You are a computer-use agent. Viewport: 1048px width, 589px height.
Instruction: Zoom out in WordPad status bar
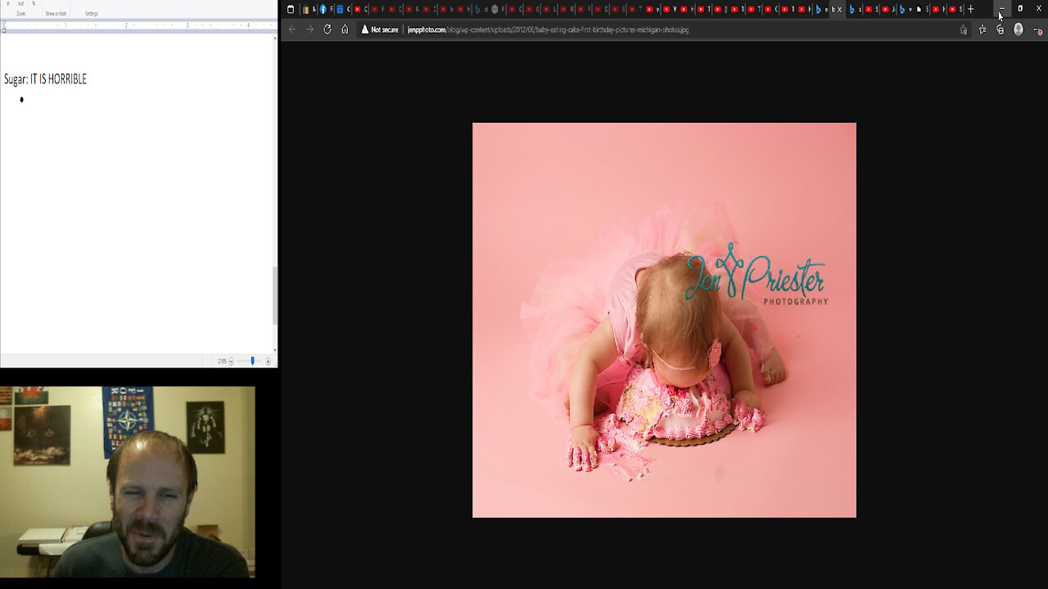(231, 361)
